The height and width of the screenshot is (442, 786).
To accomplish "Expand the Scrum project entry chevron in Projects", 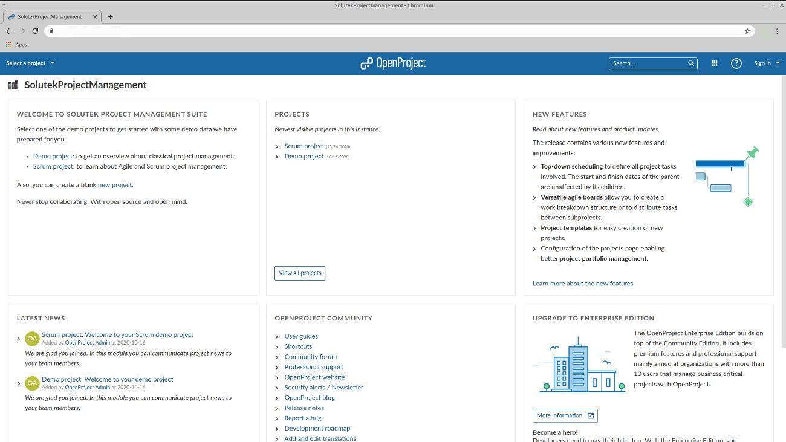I will [277, 146].
